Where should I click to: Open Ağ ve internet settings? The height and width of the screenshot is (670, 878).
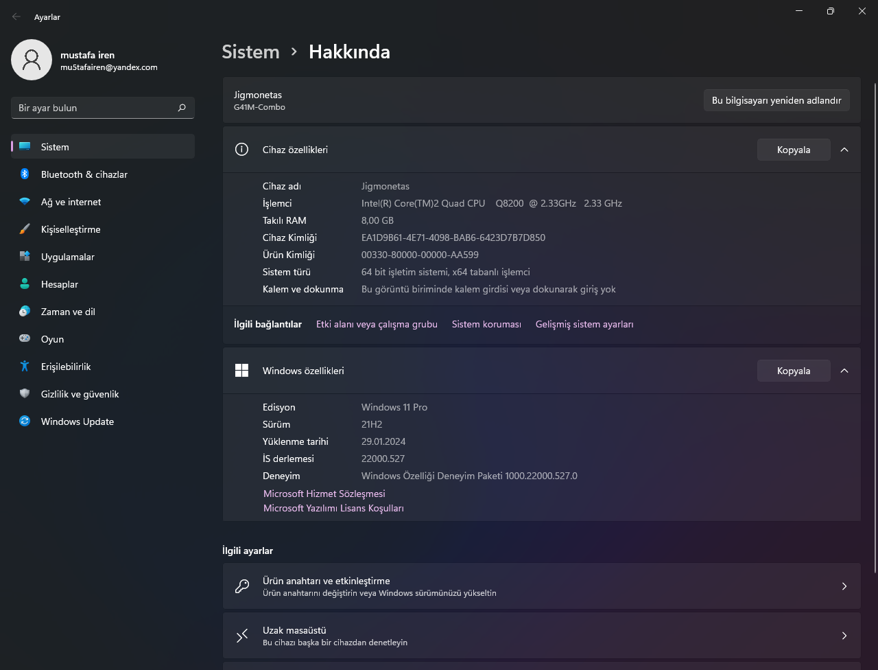coord(71,202)
